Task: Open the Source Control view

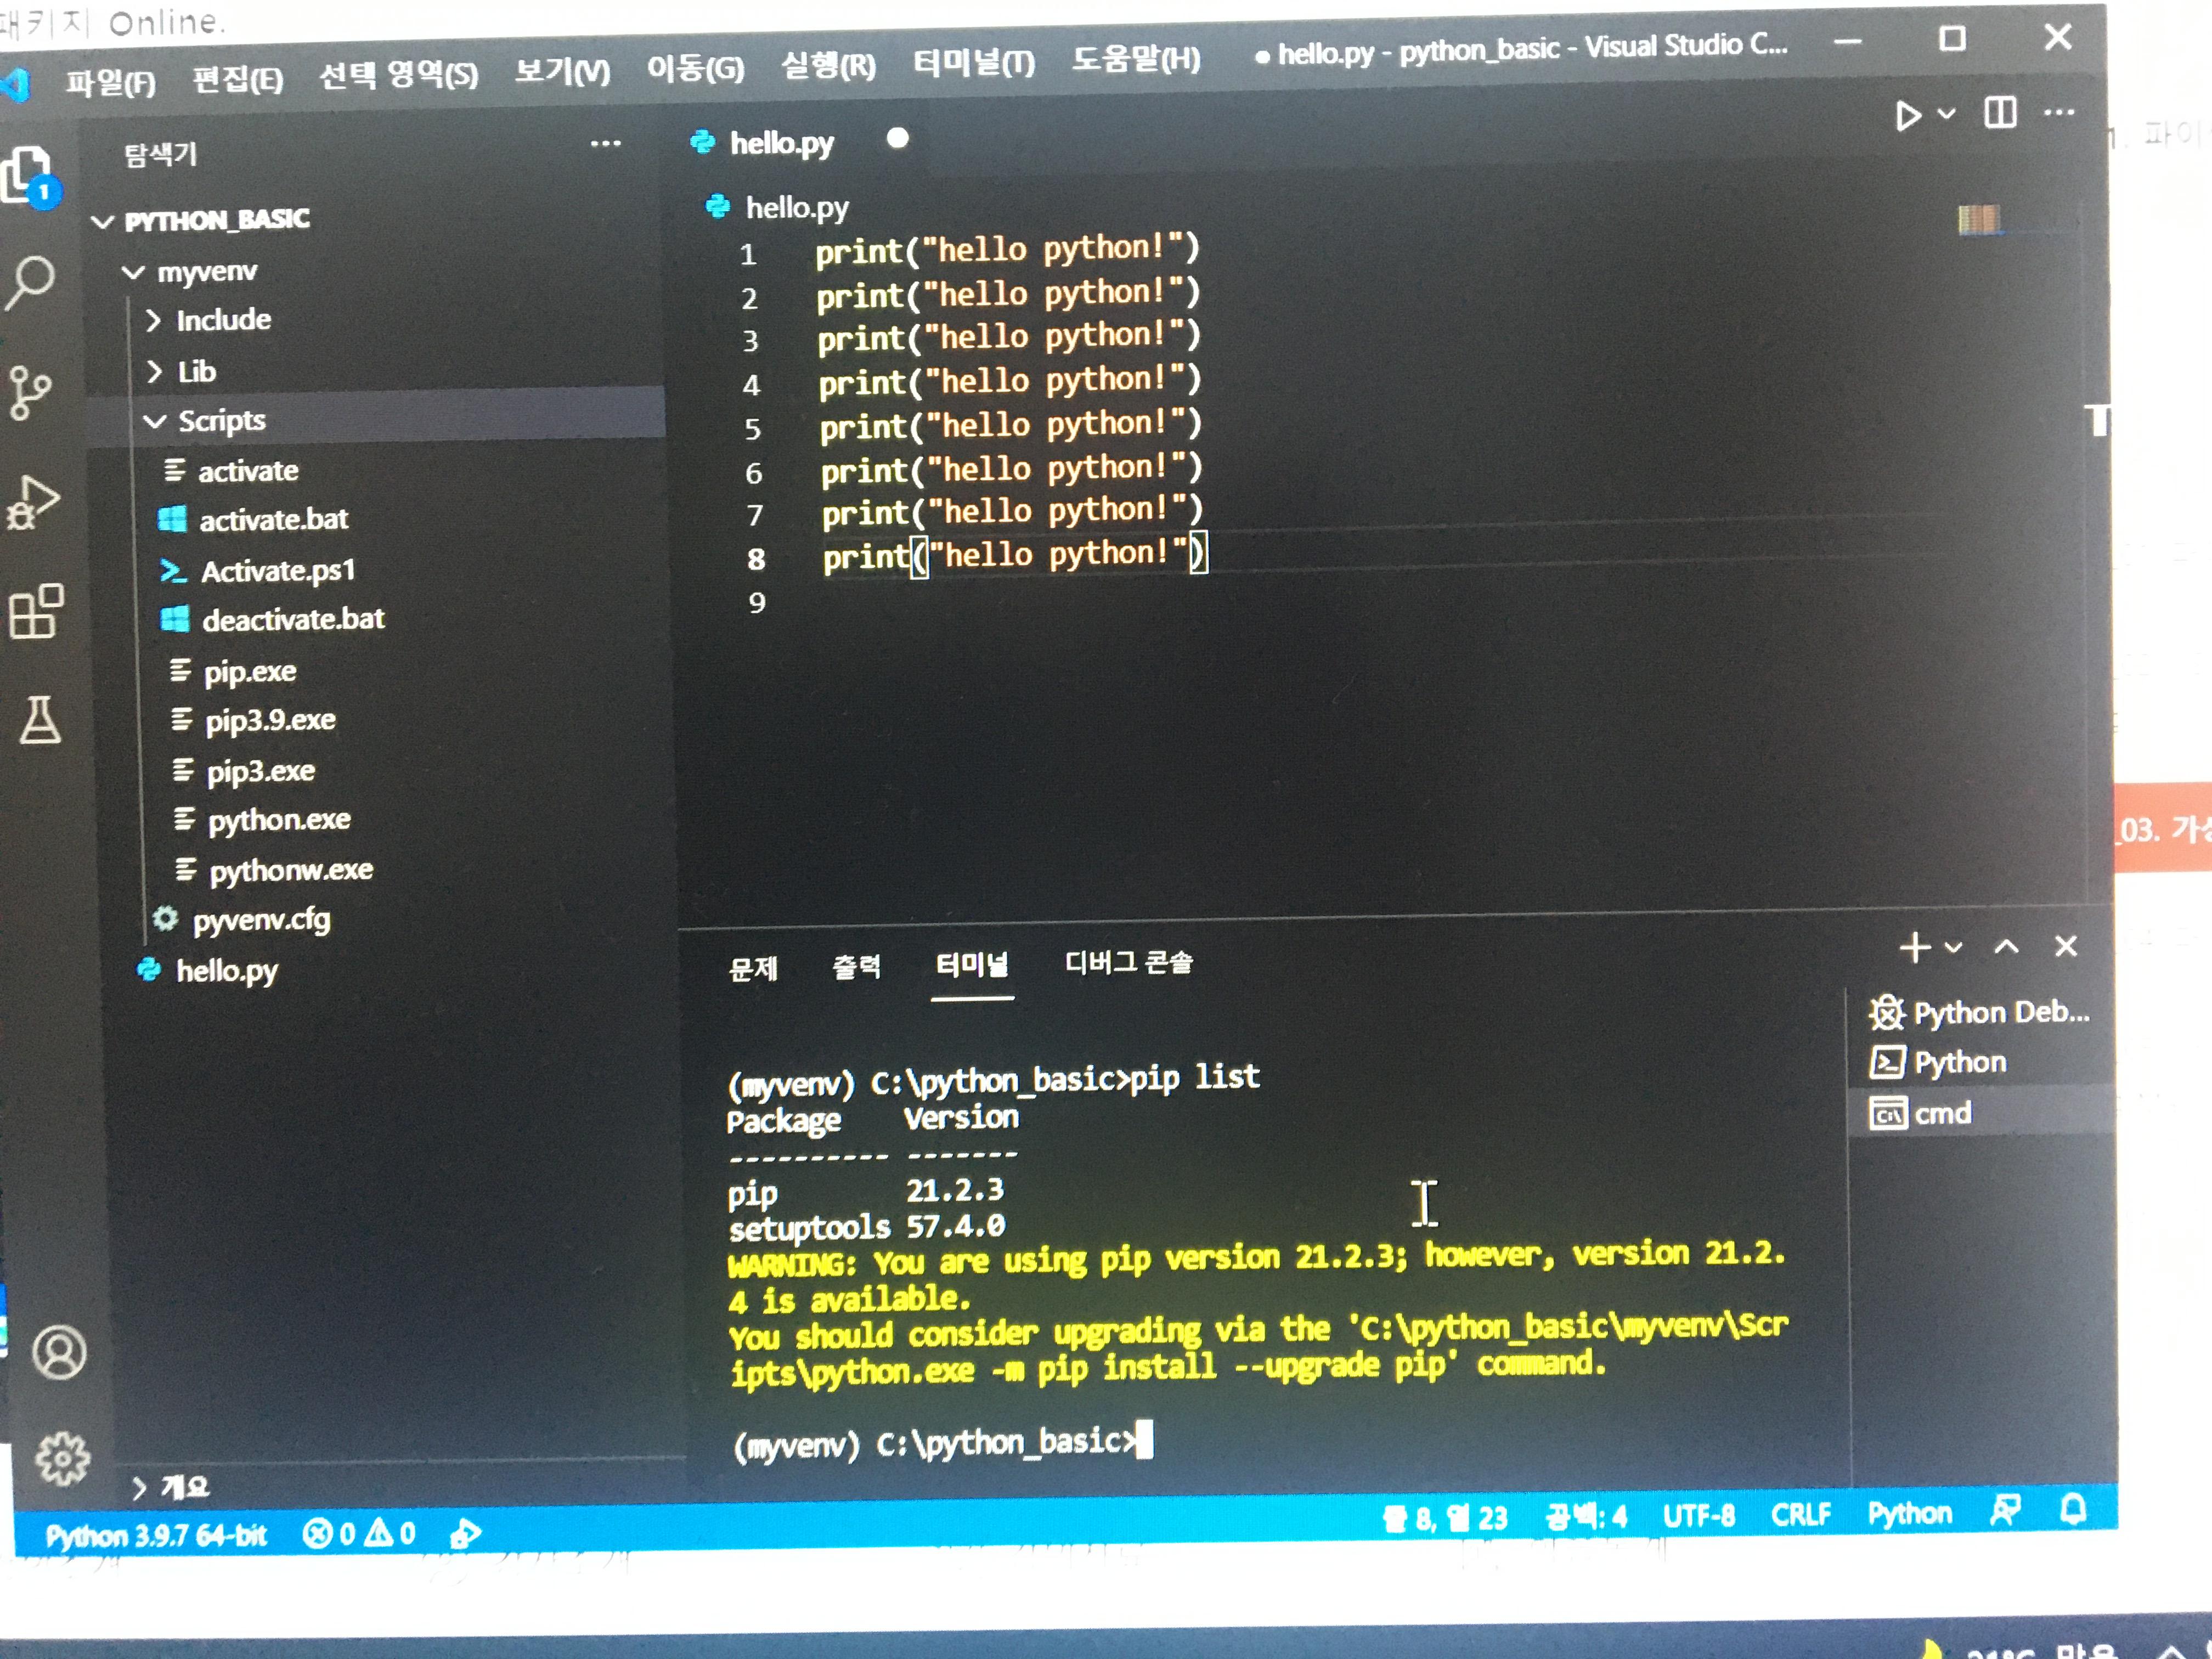Action: [x=30, y=392]
